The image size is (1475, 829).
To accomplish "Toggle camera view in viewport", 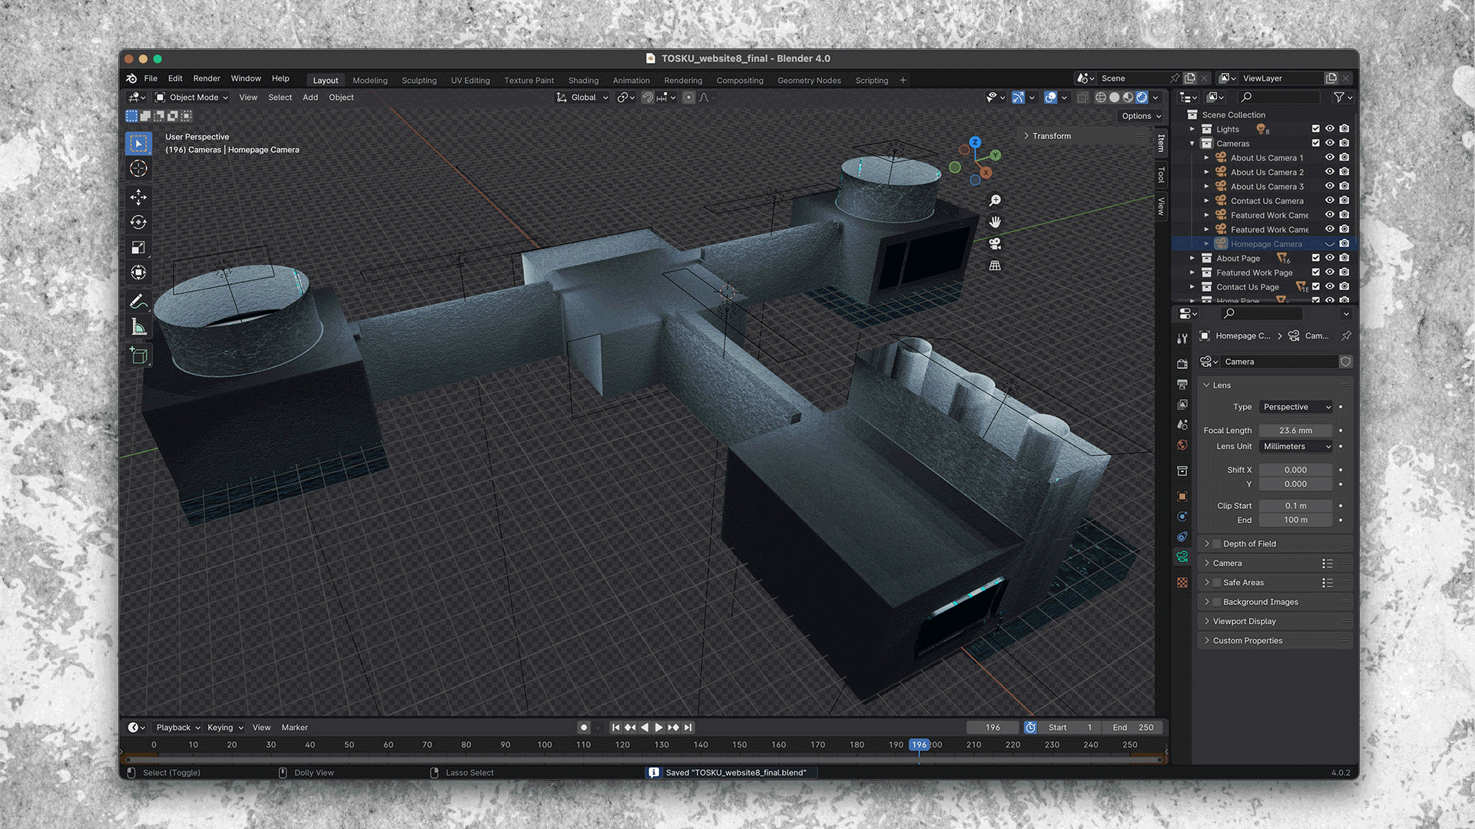I will 995,243.
